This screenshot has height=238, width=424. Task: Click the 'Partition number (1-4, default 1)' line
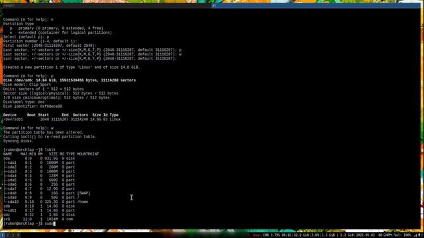[40, 41]
